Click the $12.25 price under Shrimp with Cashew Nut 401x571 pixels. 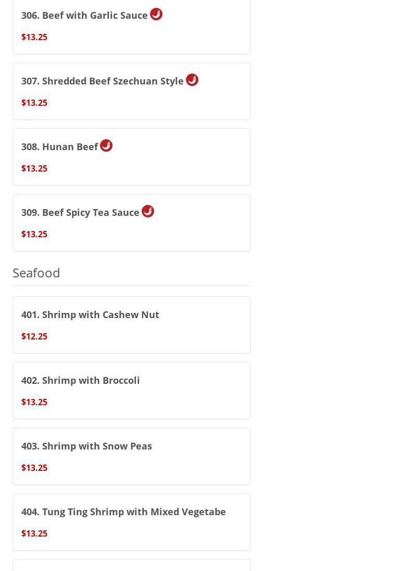(34, 336)
